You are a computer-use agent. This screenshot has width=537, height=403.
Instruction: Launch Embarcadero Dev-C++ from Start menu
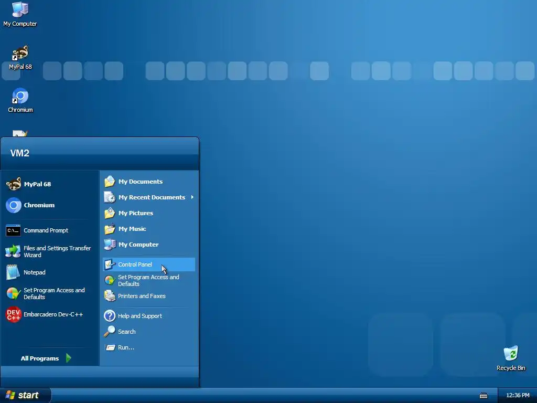49,315
